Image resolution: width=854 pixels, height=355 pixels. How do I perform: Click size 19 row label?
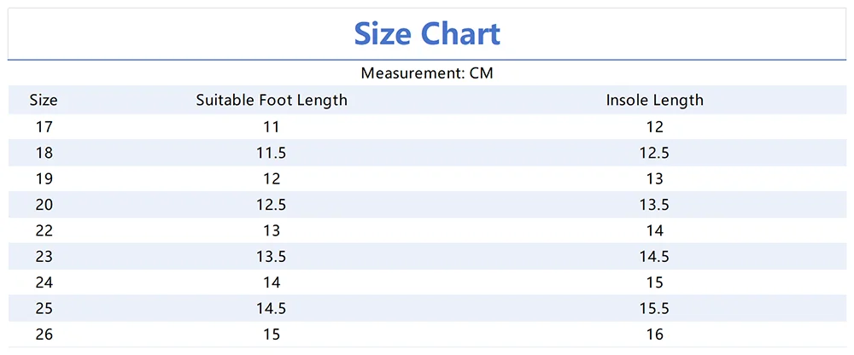44,178
